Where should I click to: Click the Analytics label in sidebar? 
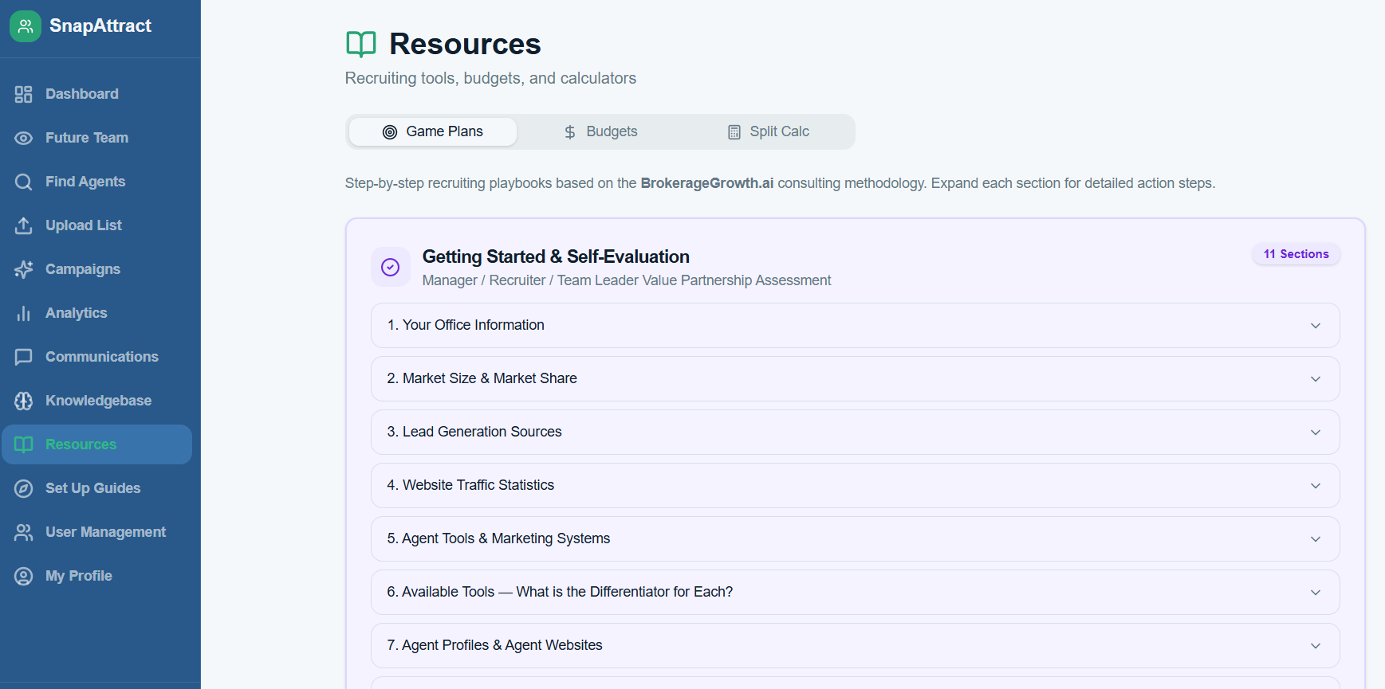coord(77,313)
